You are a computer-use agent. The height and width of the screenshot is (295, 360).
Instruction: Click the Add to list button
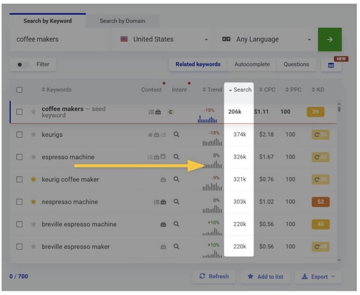click(265, 276)
